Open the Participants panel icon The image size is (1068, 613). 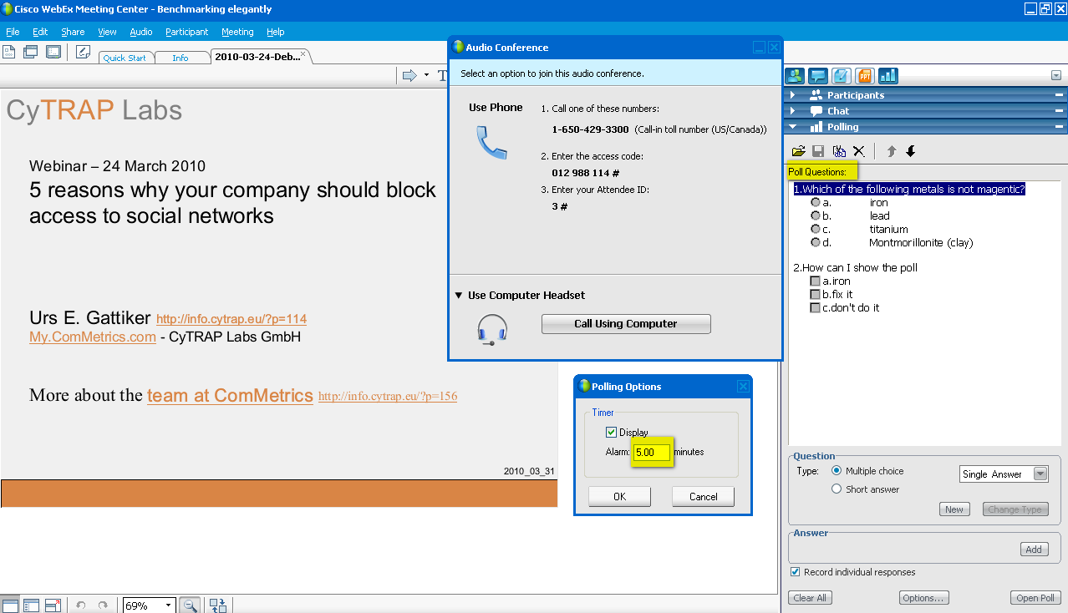tap(794, 76)
